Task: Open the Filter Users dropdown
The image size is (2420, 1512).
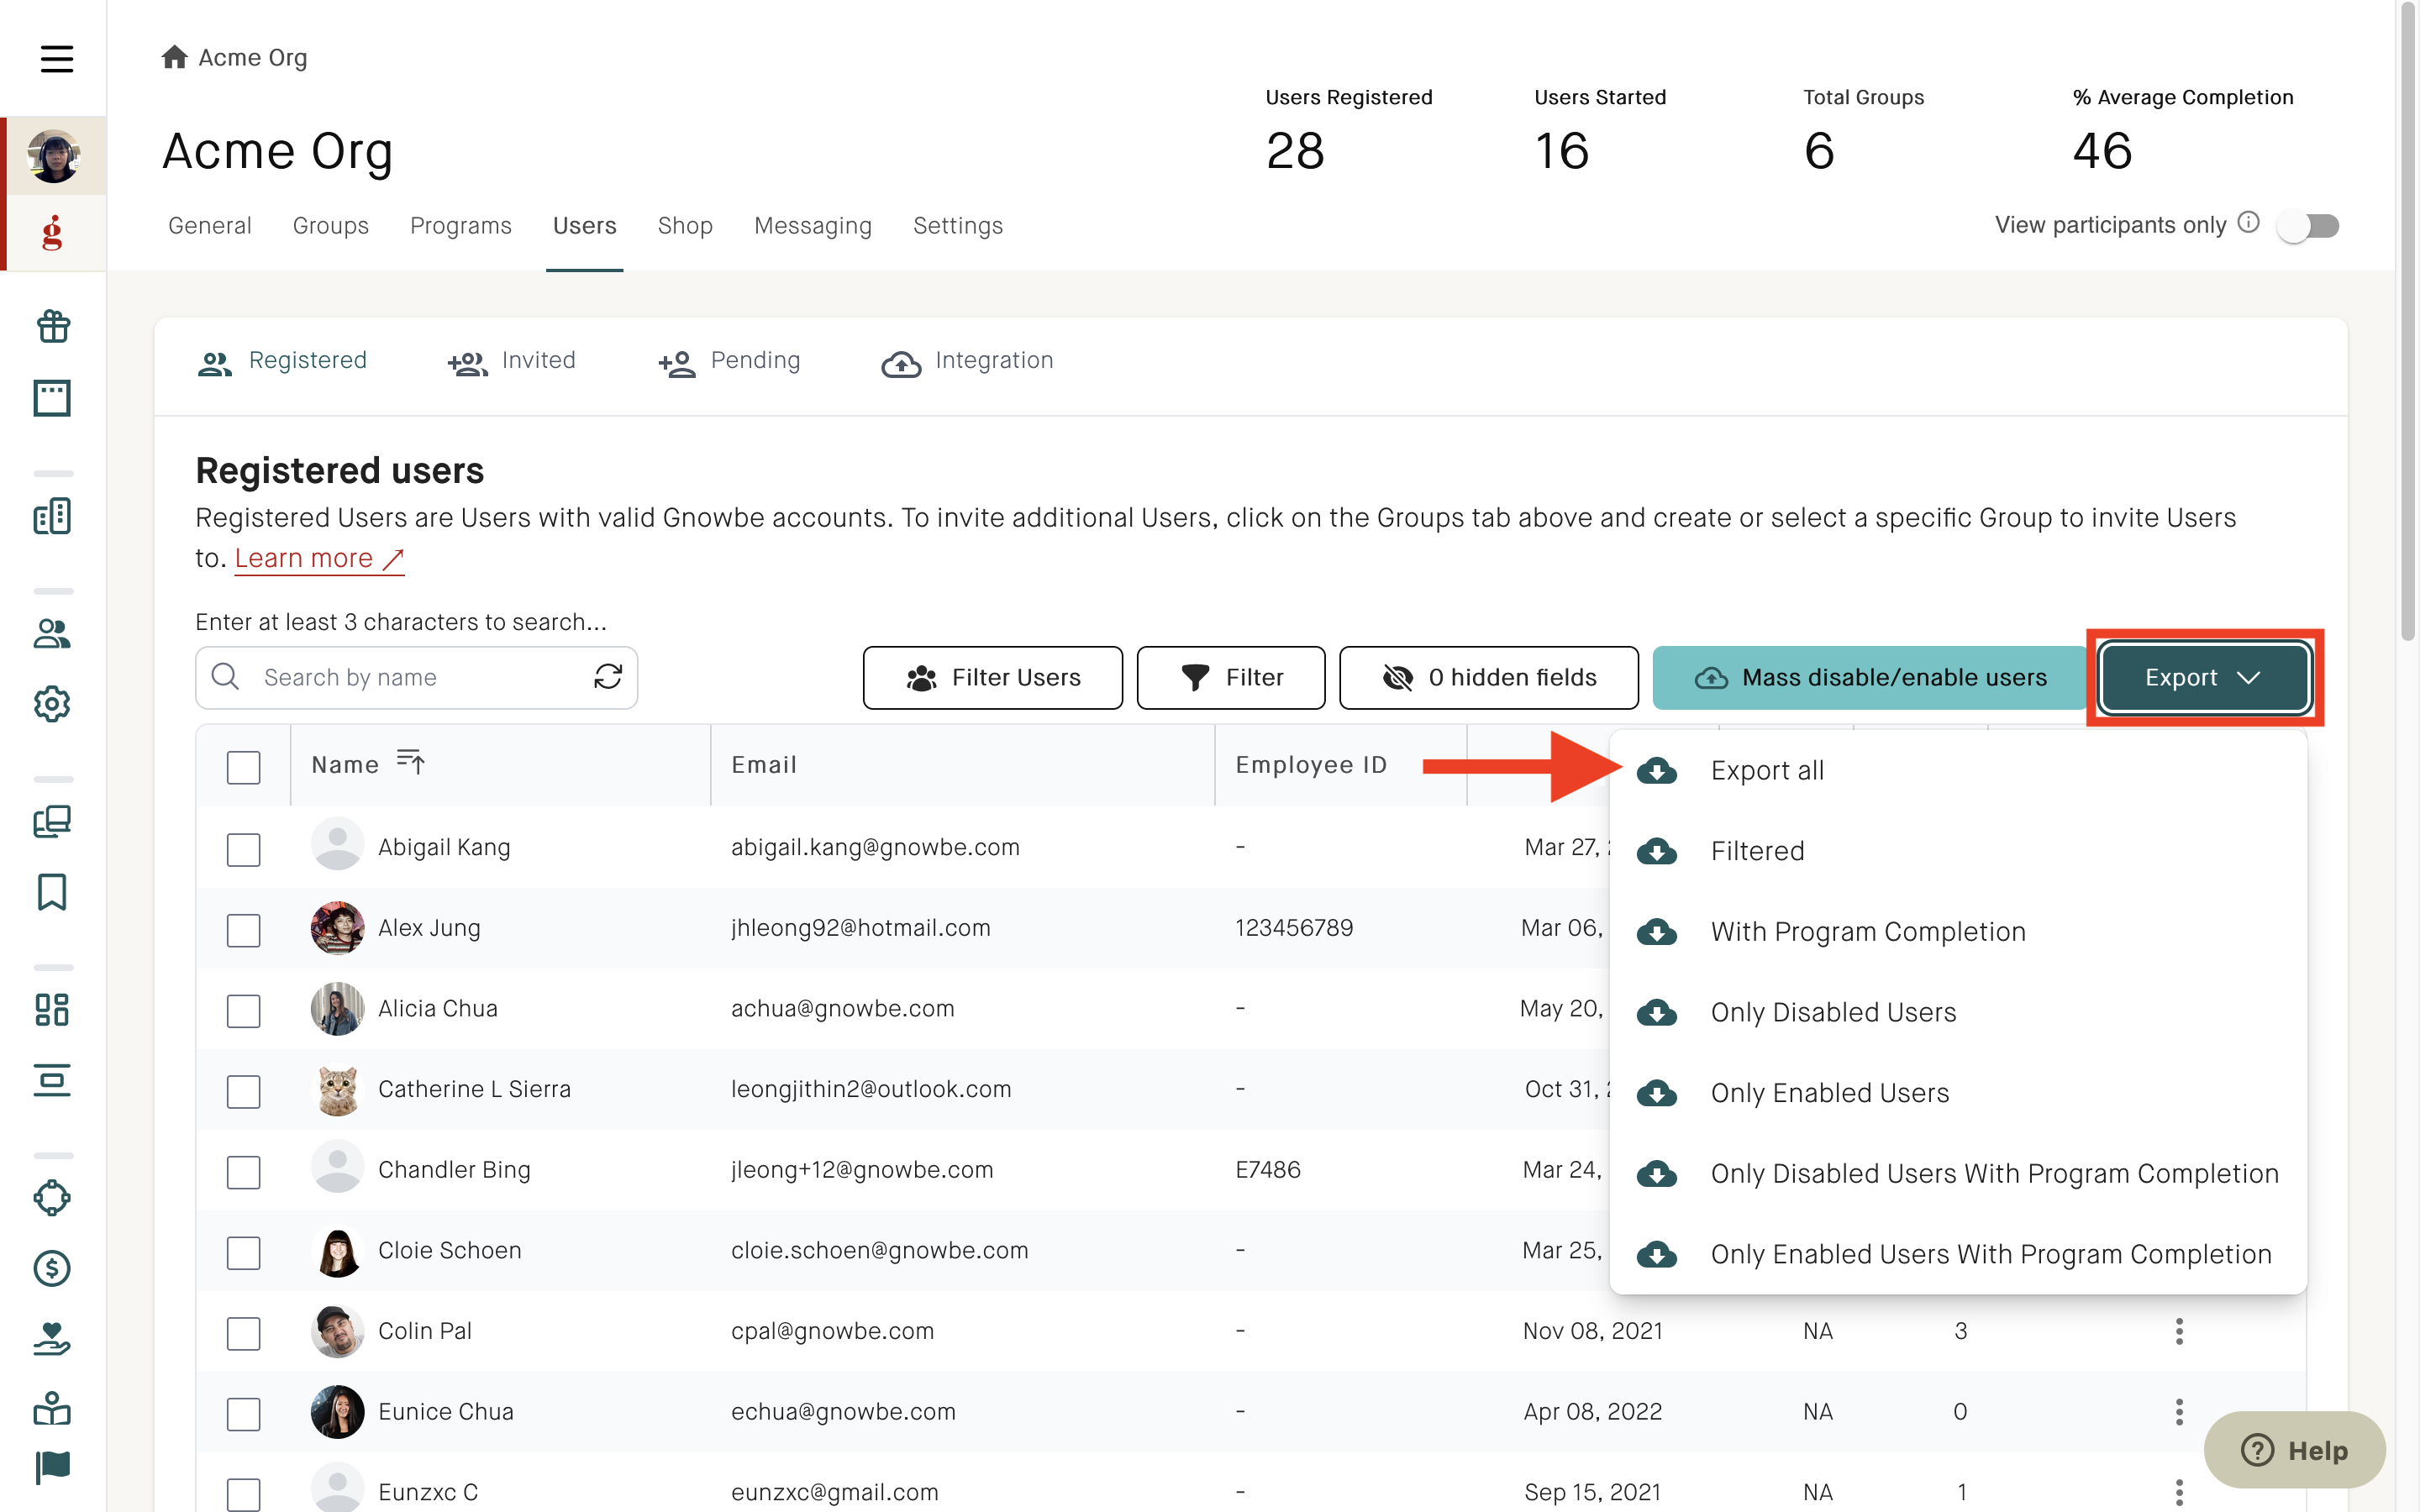Action: click(992, 677)
